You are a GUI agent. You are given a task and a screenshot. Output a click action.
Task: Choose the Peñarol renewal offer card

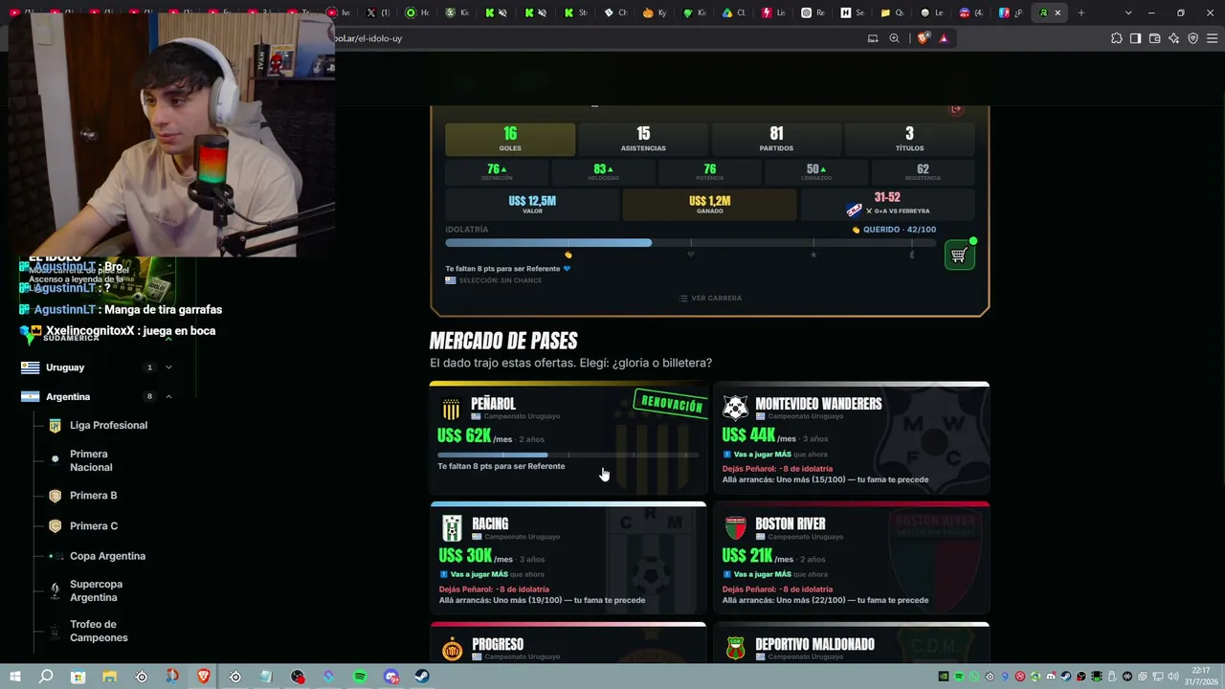click(x=568, y=438)
